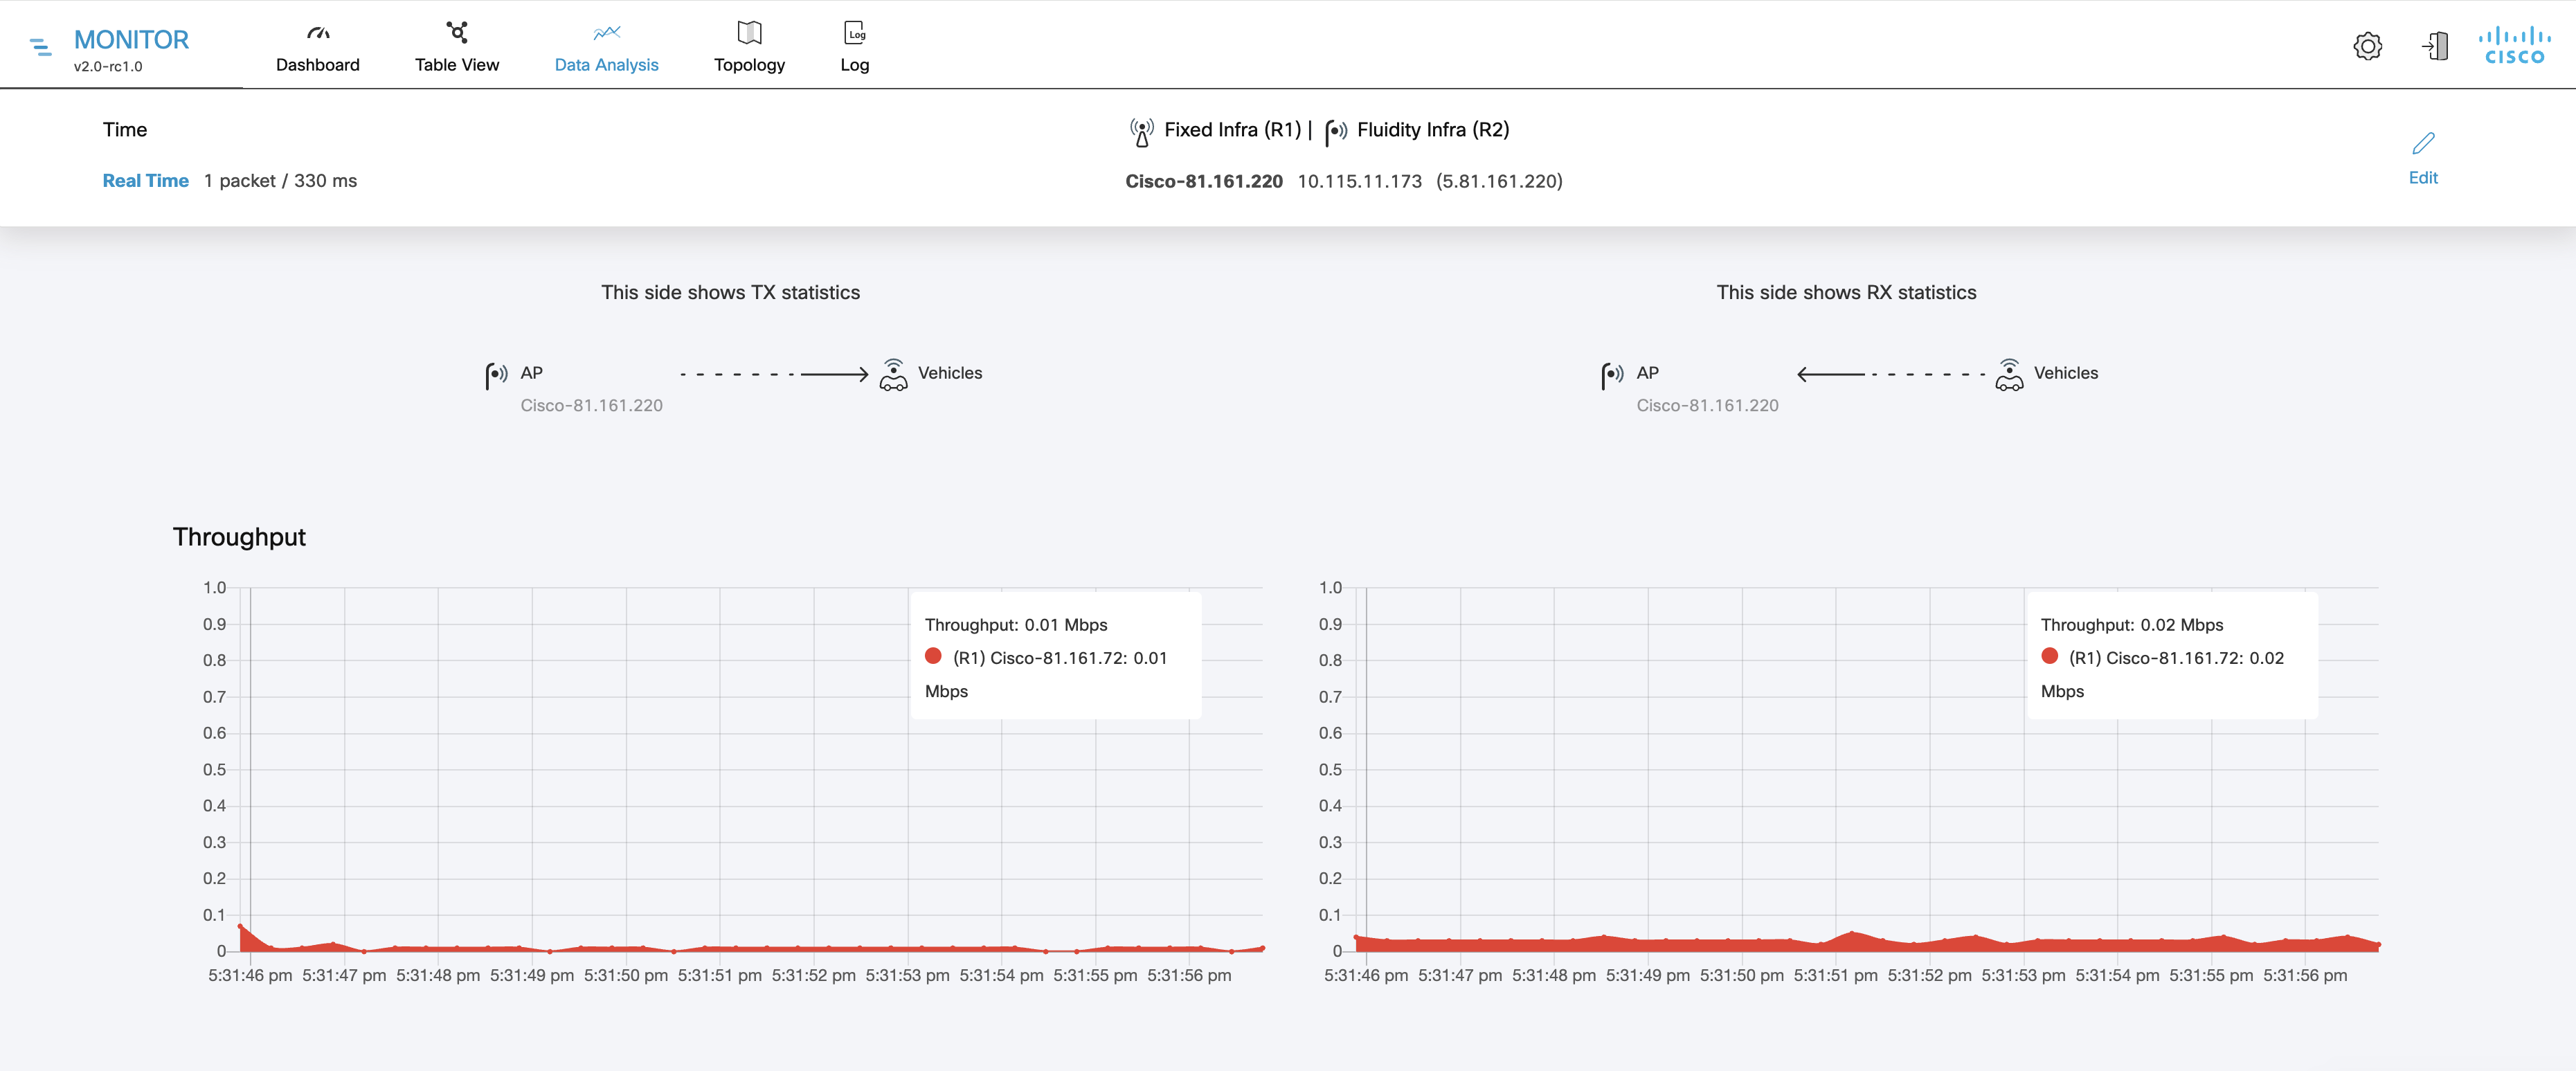The image size is (2576, 1071).
Task: Click the TX throughput peak at 5:31:46 pm
Action: click(240, 926)
